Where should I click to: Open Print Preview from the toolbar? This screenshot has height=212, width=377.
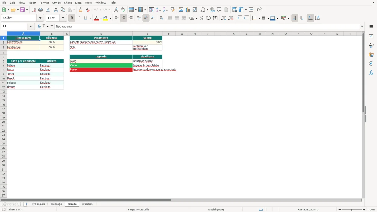(x=47, y=10)
